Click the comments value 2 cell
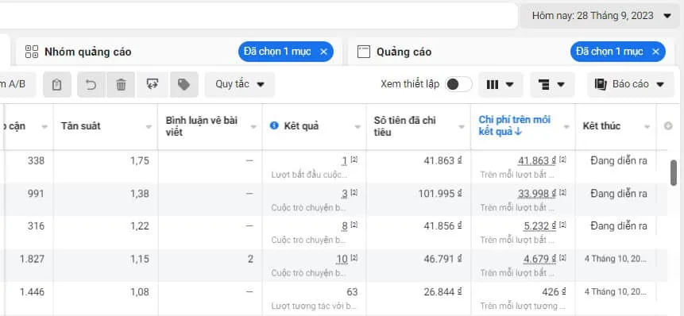 coord(250,260)
